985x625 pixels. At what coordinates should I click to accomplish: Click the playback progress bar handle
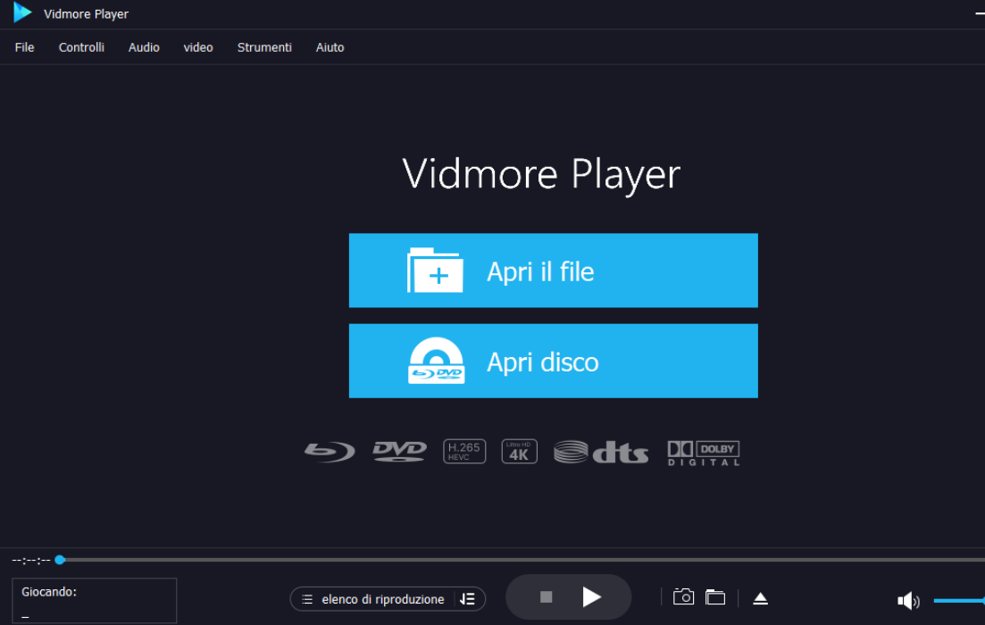(x=60, y=560)
